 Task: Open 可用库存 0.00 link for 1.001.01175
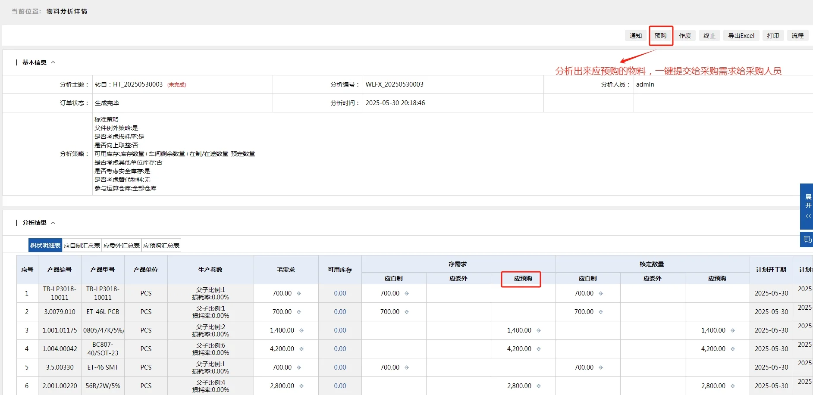point(340,330)
